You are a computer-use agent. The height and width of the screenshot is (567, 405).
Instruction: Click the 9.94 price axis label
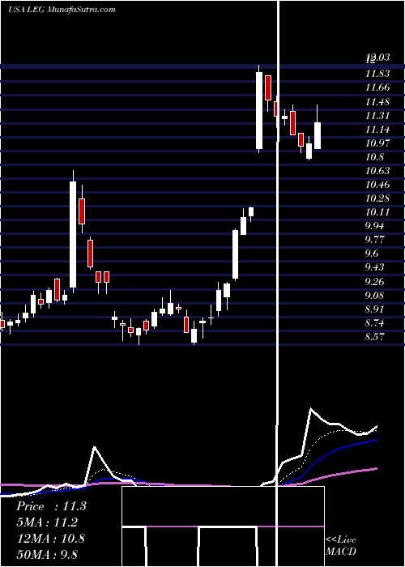tap(376, 226)
